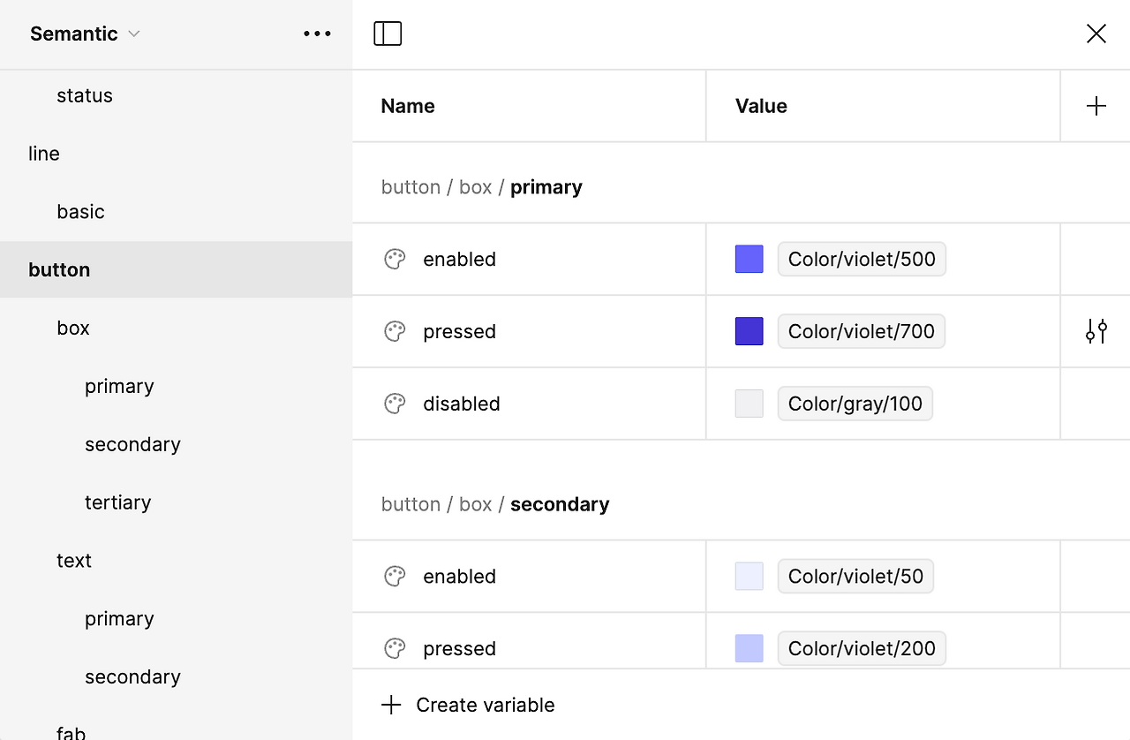Open edit variable sliders icon for pressed

tap(1096, 331)
